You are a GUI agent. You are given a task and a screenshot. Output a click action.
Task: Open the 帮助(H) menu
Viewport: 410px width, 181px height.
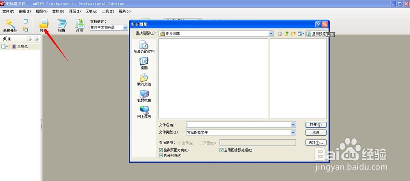coord(125,11)
